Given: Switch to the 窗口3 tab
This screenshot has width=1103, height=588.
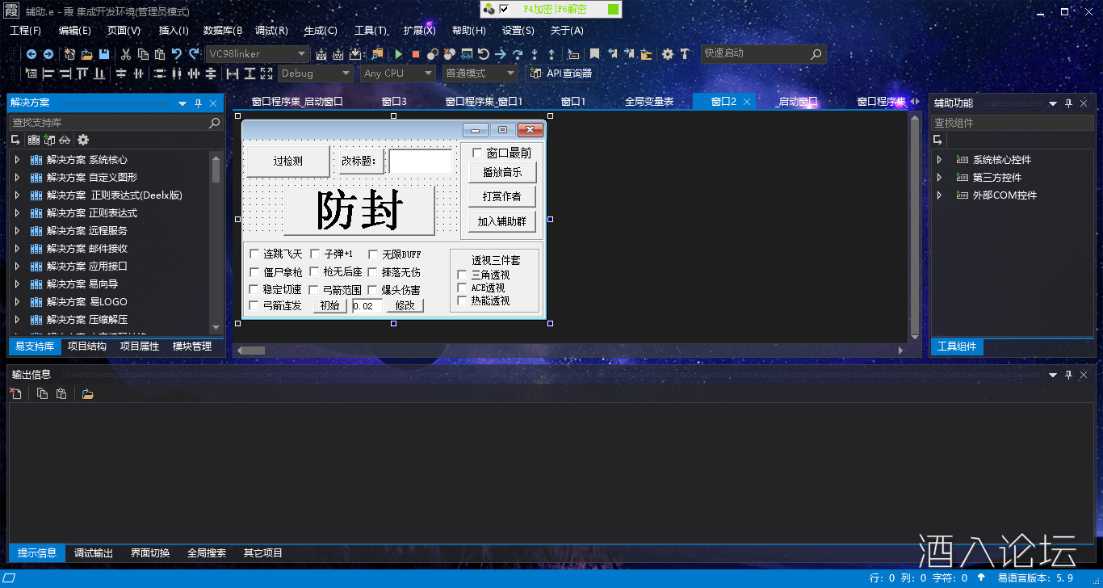Looking at the screenshot, I should pyautogui.click(x=394, y=102).
